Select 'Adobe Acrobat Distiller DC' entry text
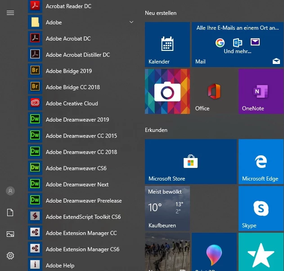The width and height of the screenshot is (284, 271). 78,55
